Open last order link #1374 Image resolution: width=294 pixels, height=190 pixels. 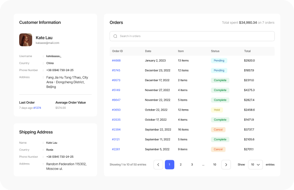click(37, 108)
